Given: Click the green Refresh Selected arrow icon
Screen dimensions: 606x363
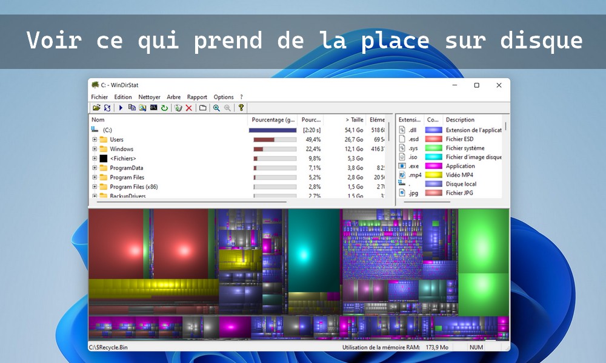Looking at the screenshot, I should (x=164, y=108).
